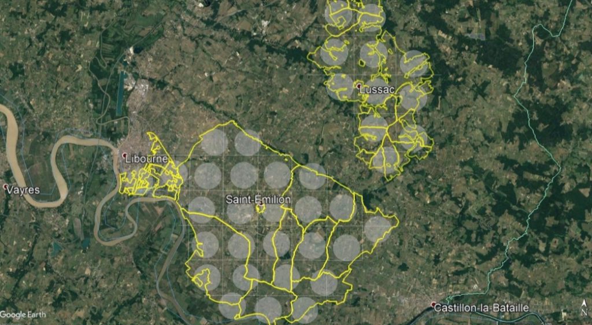The height and width of the screenshot is (325, 592).
Task: Click the Libourne text label
Action: pos(146,159)
